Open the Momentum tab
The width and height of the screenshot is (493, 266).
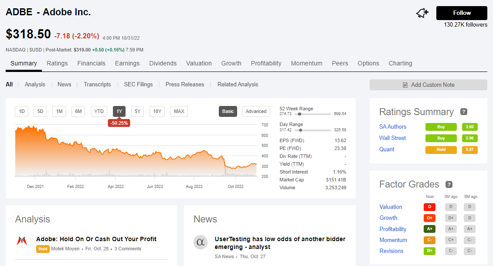pos(306,63)
